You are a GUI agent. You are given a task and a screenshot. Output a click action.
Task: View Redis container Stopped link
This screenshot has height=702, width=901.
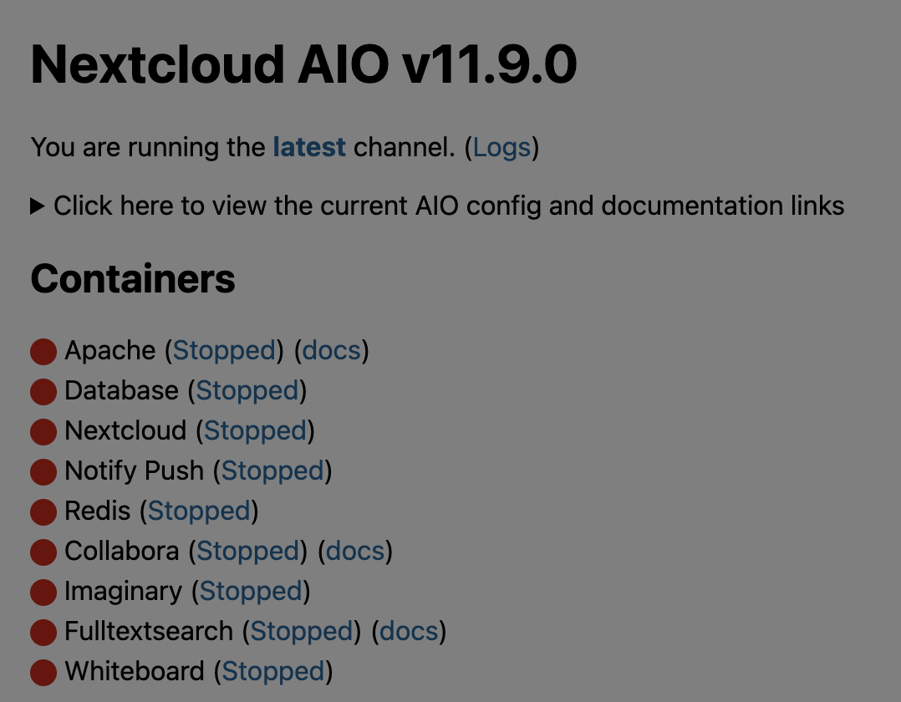pyautogui.click(x=199, y=511)
